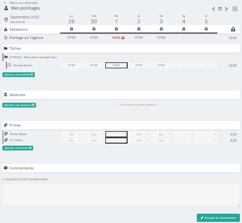Viewport: 242px width, 223px height.
Task: Toggle the validation lock for Friday 3
Action: pos(161,29)
